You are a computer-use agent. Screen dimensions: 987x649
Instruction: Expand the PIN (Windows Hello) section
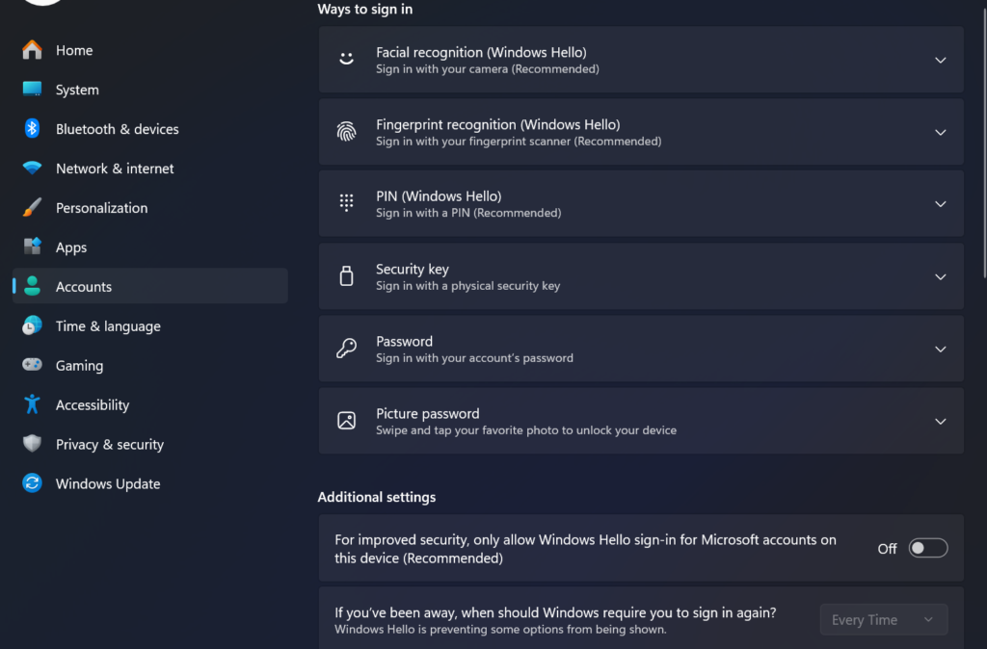(940, 203)
